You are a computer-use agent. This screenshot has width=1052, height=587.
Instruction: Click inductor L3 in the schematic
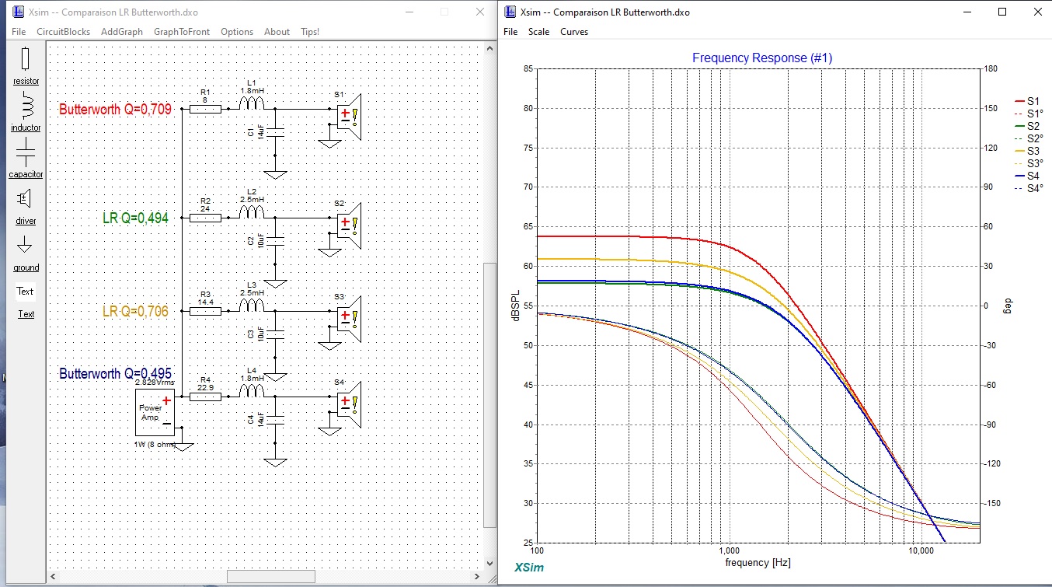coord(252,306)
